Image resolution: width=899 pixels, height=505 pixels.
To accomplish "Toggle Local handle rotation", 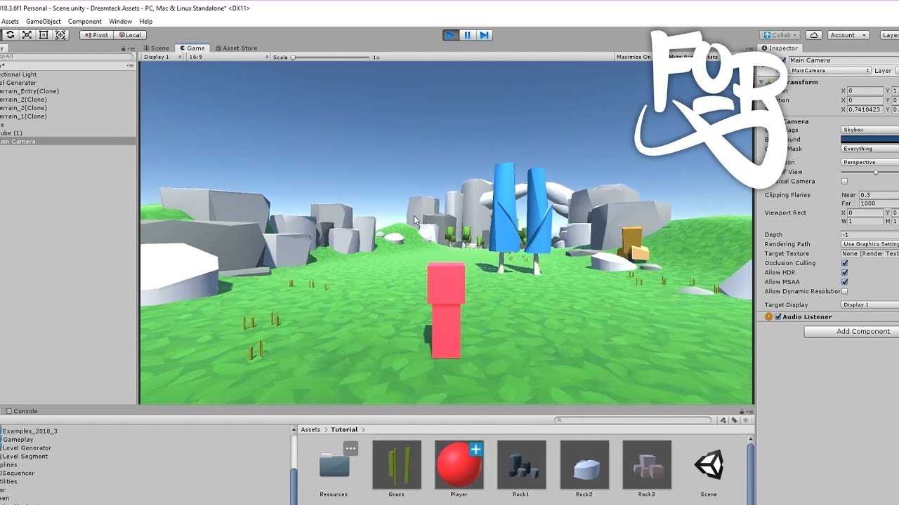I will (x=129, y=35).
